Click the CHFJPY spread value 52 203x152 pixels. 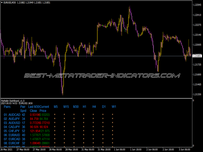[x=23, y=131]
